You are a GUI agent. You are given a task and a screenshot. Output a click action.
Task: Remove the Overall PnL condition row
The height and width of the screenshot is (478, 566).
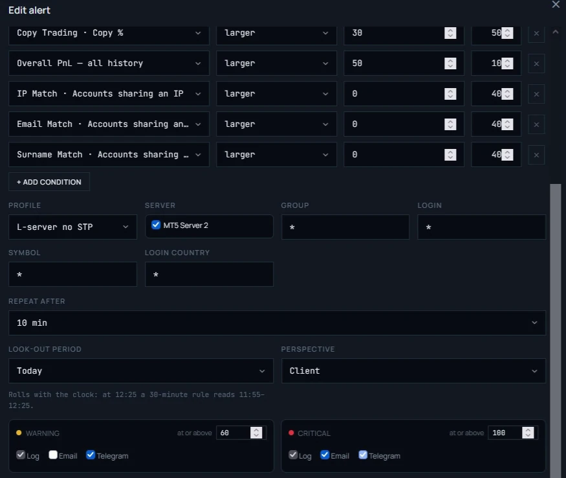(536, 63)
